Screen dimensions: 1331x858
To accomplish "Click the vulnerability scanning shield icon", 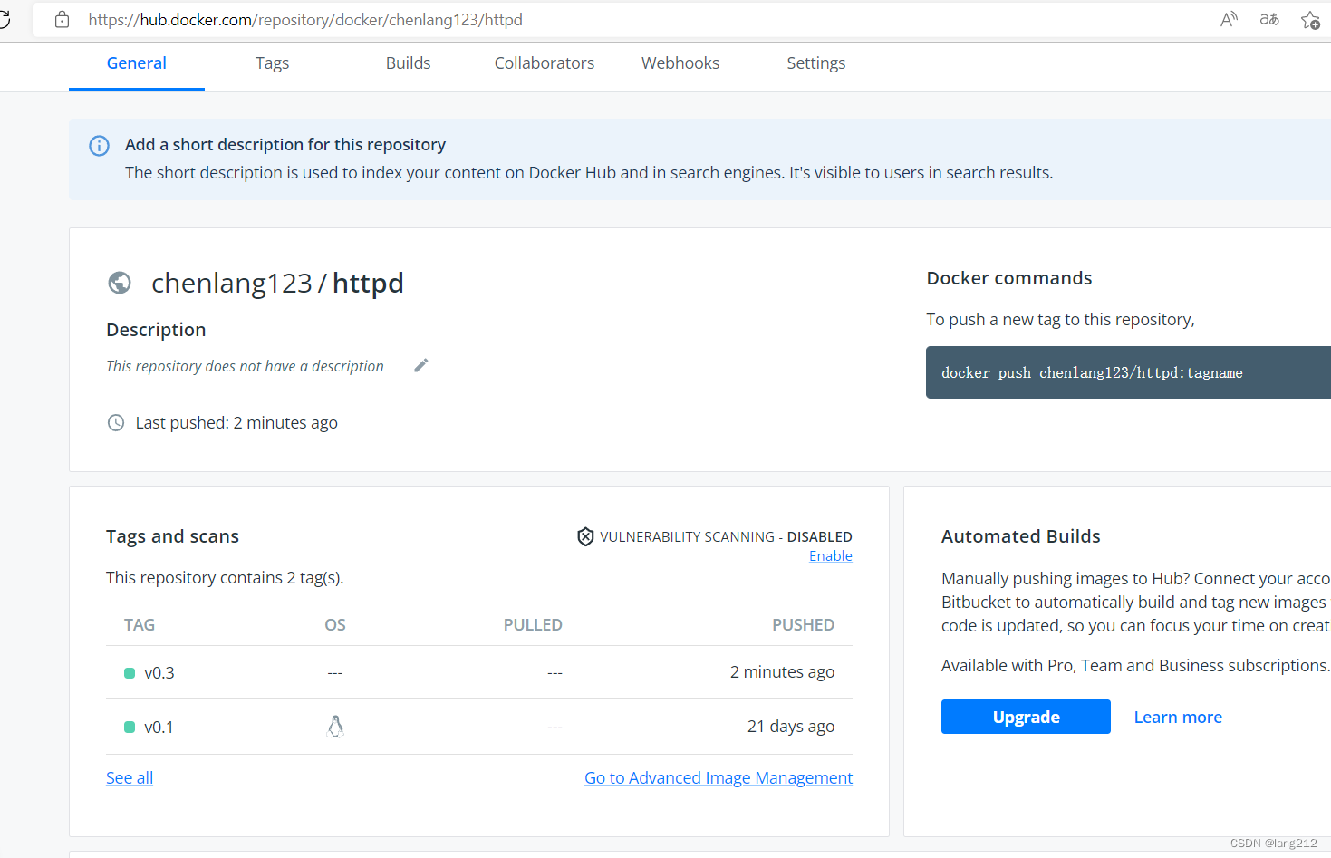I will 585,536.
